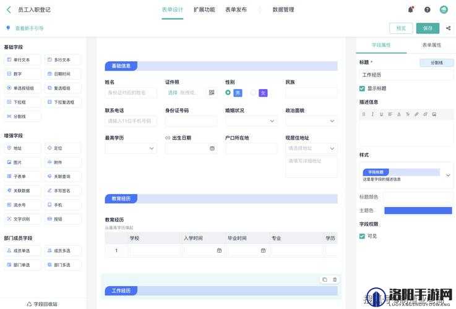Add a 关联查询 field
The height and width of the screenshot is (309, 456).
pos(63,176)
